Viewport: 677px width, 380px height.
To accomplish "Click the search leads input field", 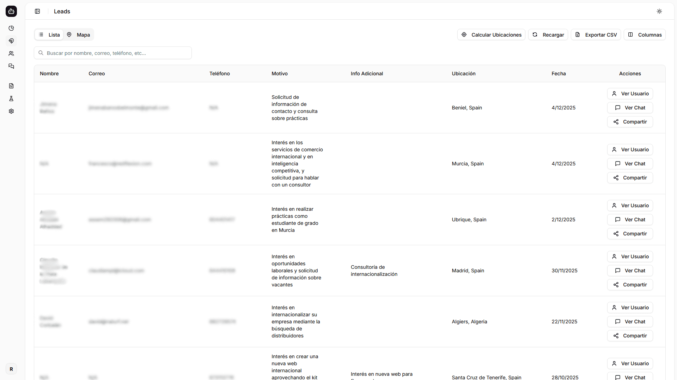I will [113, 53].
